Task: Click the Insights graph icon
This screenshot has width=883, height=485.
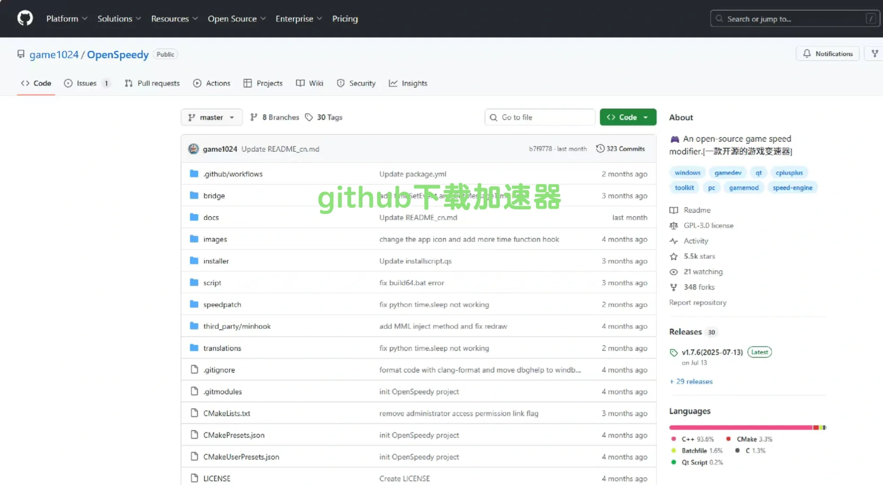Action: pos(393,83)
